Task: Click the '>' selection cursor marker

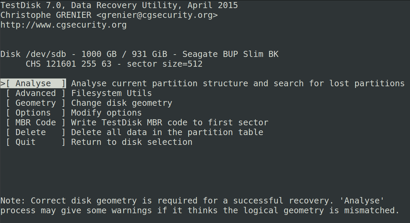Action: [3, 84]
